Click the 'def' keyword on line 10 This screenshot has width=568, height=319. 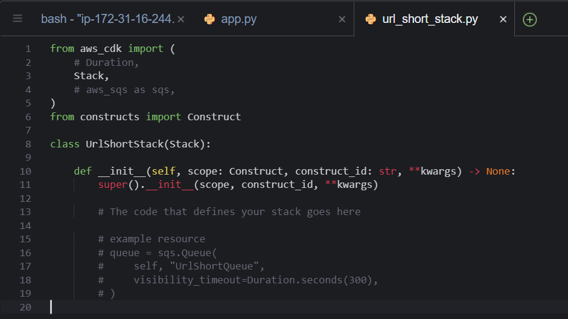(x=83, y=171)
